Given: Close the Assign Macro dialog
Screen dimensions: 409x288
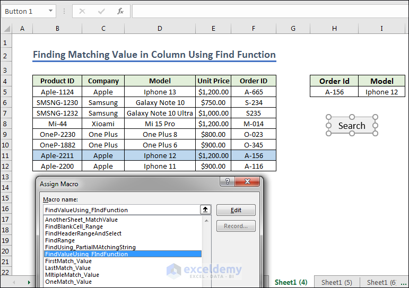Looking at the screenshot, I should pyautogui.click(x=247, y=181).
